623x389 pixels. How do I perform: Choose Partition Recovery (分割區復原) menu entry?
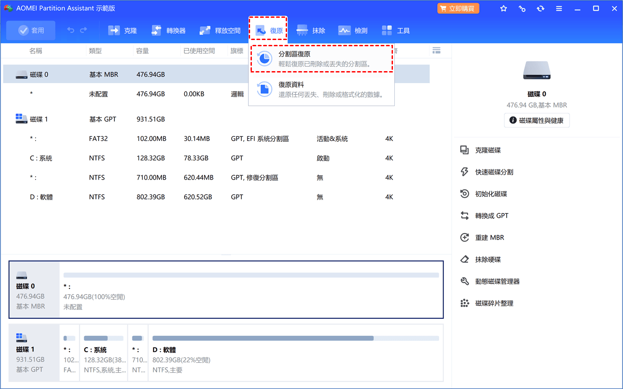(322, 59)
